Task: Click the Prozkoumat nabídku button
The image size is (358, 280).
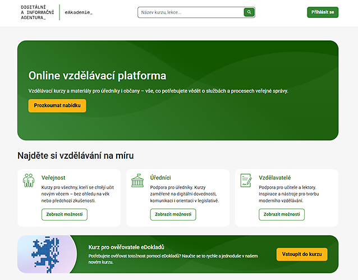Action: pyautogui.click(x=57, y=105)
